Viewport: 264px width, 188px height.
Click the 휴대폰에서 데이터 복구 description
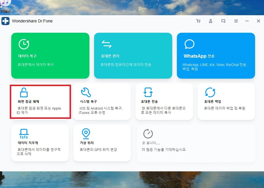point(36,65)
